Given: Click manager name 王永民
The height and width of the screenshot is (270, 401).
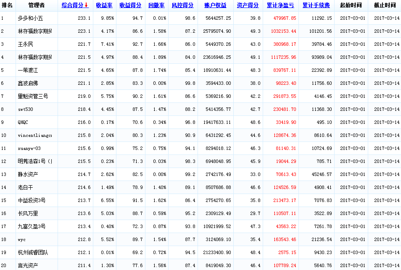Looking at the screenshot, I should 25,44.
